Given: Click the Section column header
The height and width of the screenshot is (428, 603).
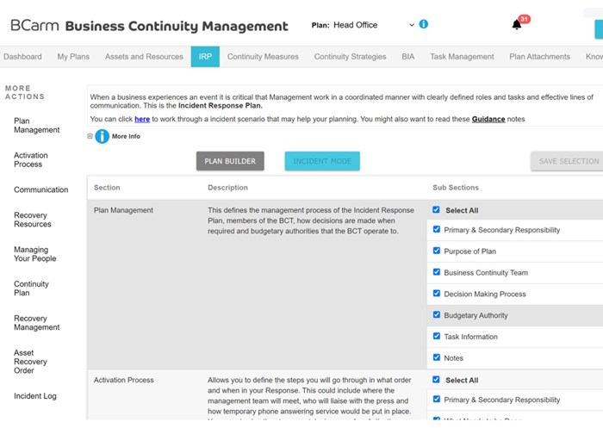Looking at the screenshot, I should click(107, 188).
